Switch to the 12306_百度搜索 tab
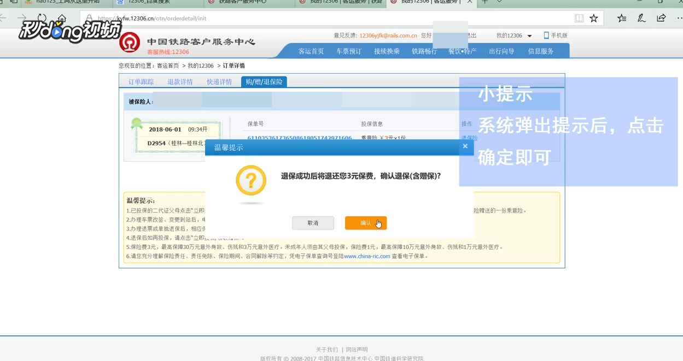Viewport: 683px width, 361px height. point(159,2)
